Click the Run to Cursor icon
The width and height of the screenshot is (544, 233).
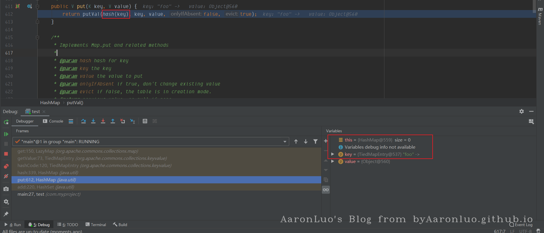tap(132, 121)
